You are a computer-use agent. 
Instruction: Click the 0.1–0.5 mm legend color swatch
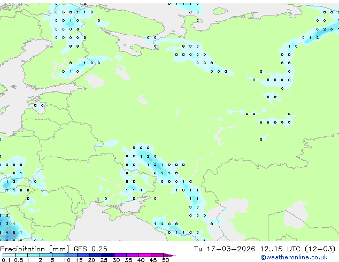(x=9, y=255)
